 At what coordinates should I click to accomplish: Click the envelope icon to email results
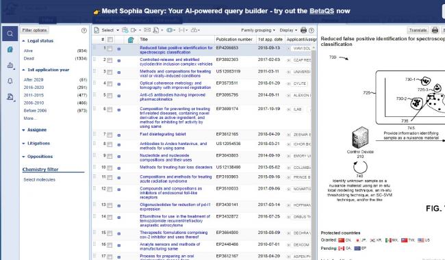[x=147, y=30]
